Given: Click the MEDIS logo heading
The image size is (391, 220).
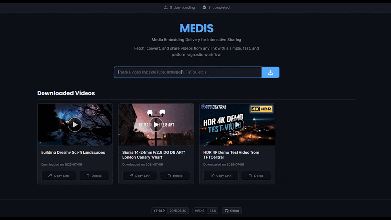Looking at the screenshot, I should point(196,28).
